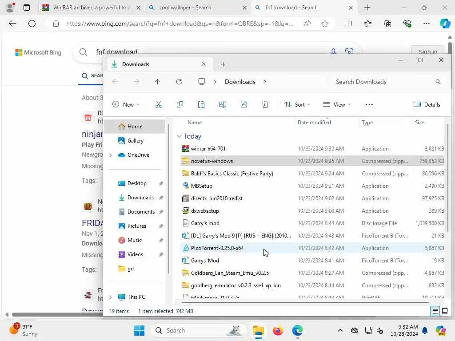Click chevron after Downloads in breadcrumb

[x=265, y=82]
